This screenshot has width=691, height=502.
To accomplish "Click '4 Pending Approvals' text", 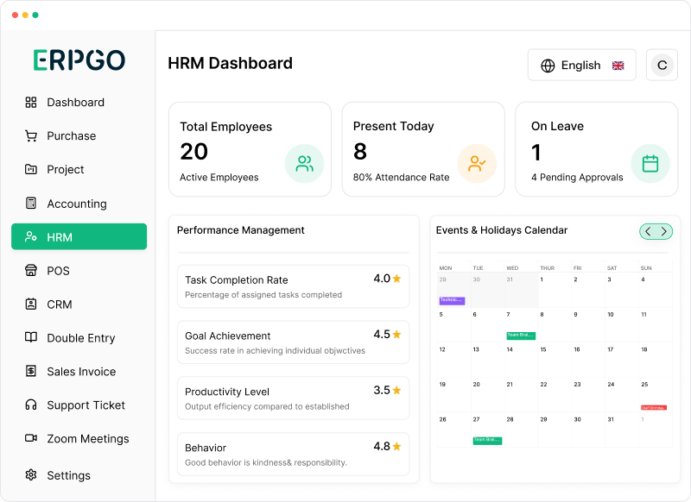I will point(577,178).
